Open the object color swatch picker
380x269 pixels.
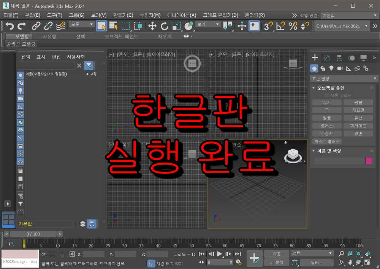click(368, 161)
